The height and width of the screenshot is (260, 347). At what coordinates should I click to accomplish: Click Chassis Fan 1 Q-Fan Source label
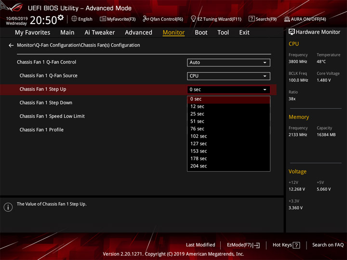pos(49,76)
